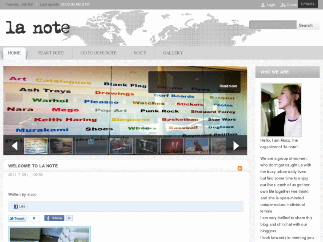The height and width of the screenshot is (242, 323).
Task: Select the red fireworks thumbnail
Action: click(172, 146)
